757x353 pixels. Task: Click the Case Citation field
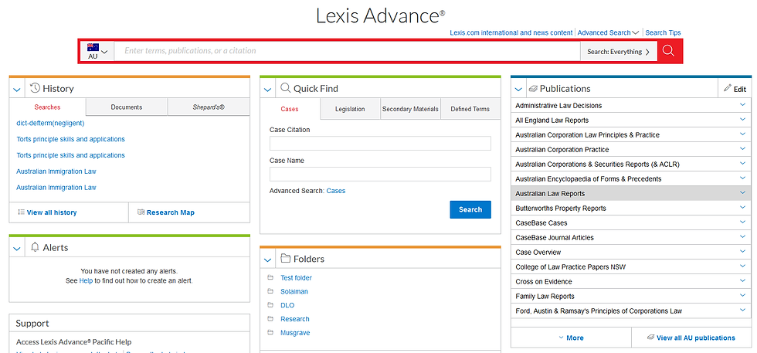380,144
